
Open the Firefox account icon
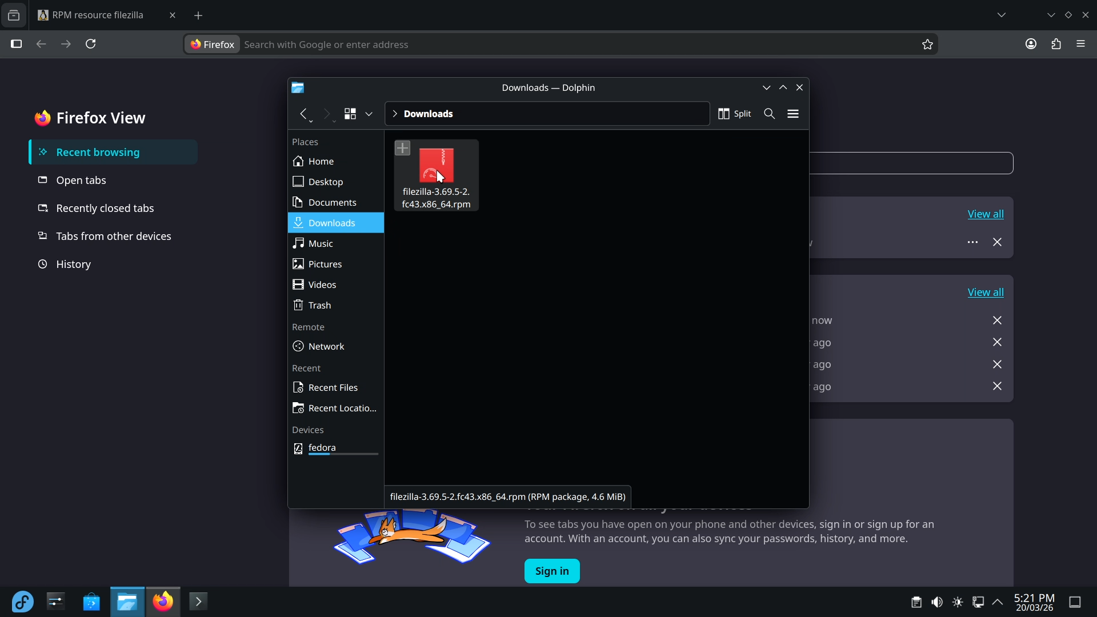pyautogui.click(x=1031, y=44)
